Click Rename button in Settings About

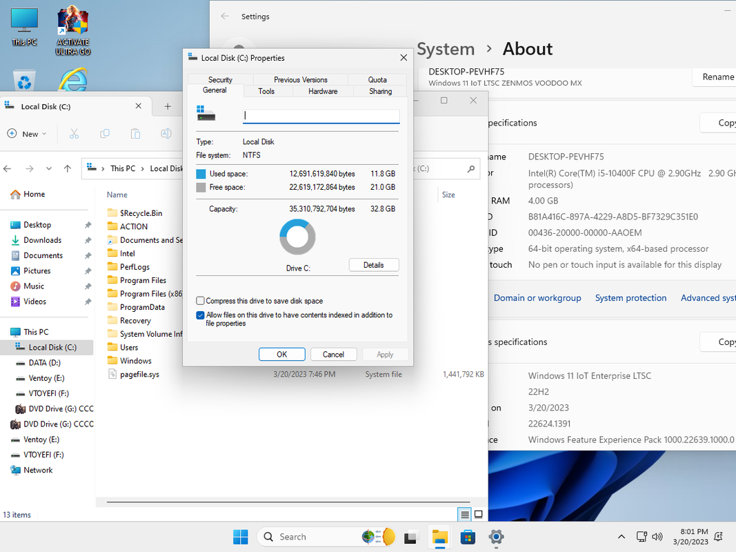tap(715, 77)
